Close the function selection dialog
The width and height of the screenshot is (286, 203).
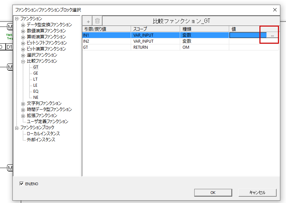click(x=275, y=10)
